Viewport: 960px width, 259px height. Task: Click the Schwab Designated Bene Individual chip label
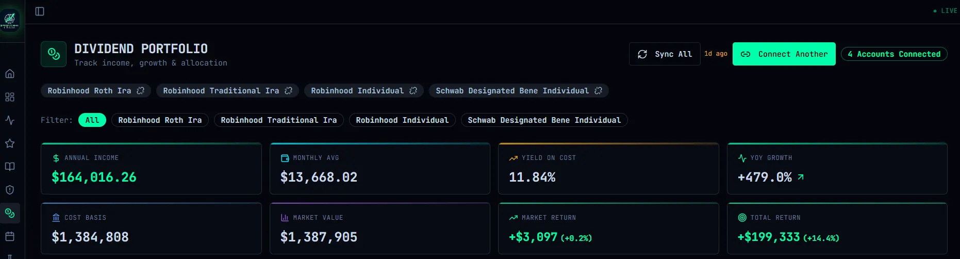click(x=512, y=91)
